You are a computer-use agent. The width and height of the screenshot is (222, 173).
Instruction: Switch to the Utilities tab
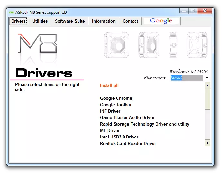[40, 21]
